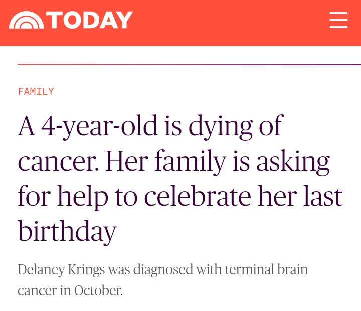Click the headline's first line, 'A 4-year-old is dying of'

(x=150, y=126)
